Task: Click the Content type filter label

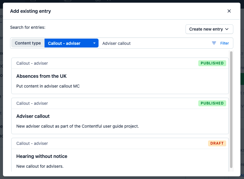Action: (x=28, y=43)
